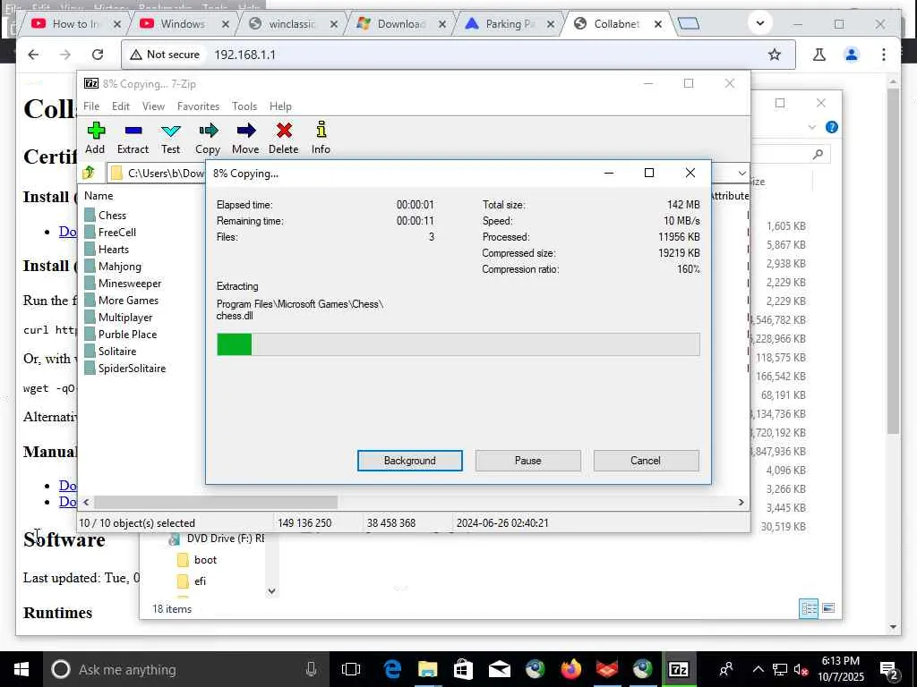Click the Cortana Ask me anything box
The image size is (917, 687).
pyautogui.click(x=184, y=669)
